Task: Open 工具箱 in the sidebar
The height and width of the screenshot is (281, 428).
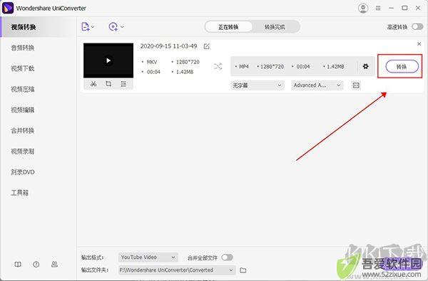Action: [x=20, y=193]
